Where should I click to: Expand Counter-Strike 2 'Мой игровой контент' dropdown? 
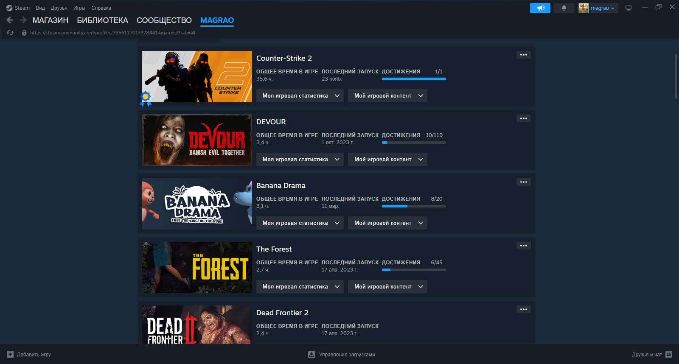pyautogui.click(x=387, y=95)
